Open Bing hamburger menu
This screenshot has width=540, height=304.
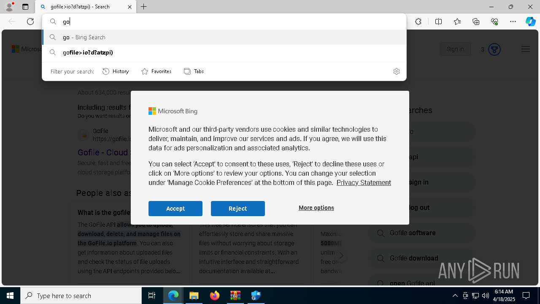click(x=525, y=49)
